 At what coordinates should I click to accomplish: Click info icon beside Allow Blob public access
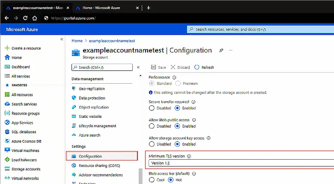pyautogui.click(x=194, y=120)
